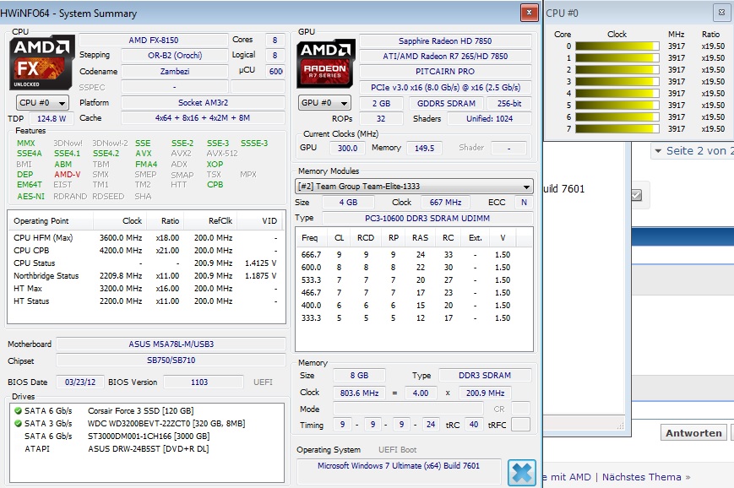Expand the Team Group Team-Elite-1333 memory module dropdown

tap(414, 187)
